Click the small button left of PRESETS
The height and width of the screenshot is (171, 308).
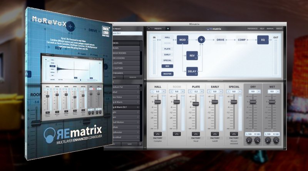pos(149,29)
